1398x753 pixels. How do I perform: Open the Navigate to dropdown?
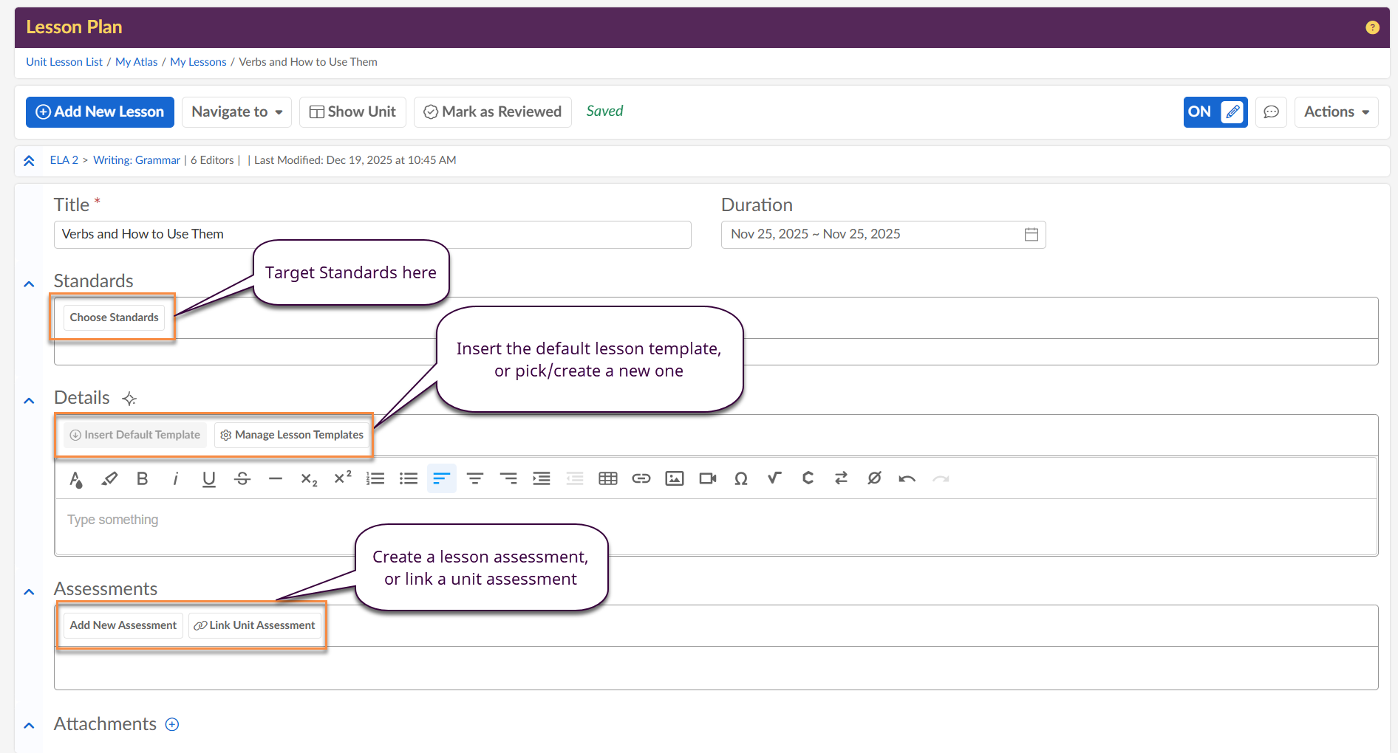coord(236,112)
